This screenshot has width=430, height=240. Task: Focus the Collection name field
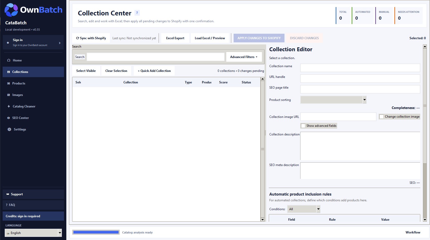click(x=360, y=68)
